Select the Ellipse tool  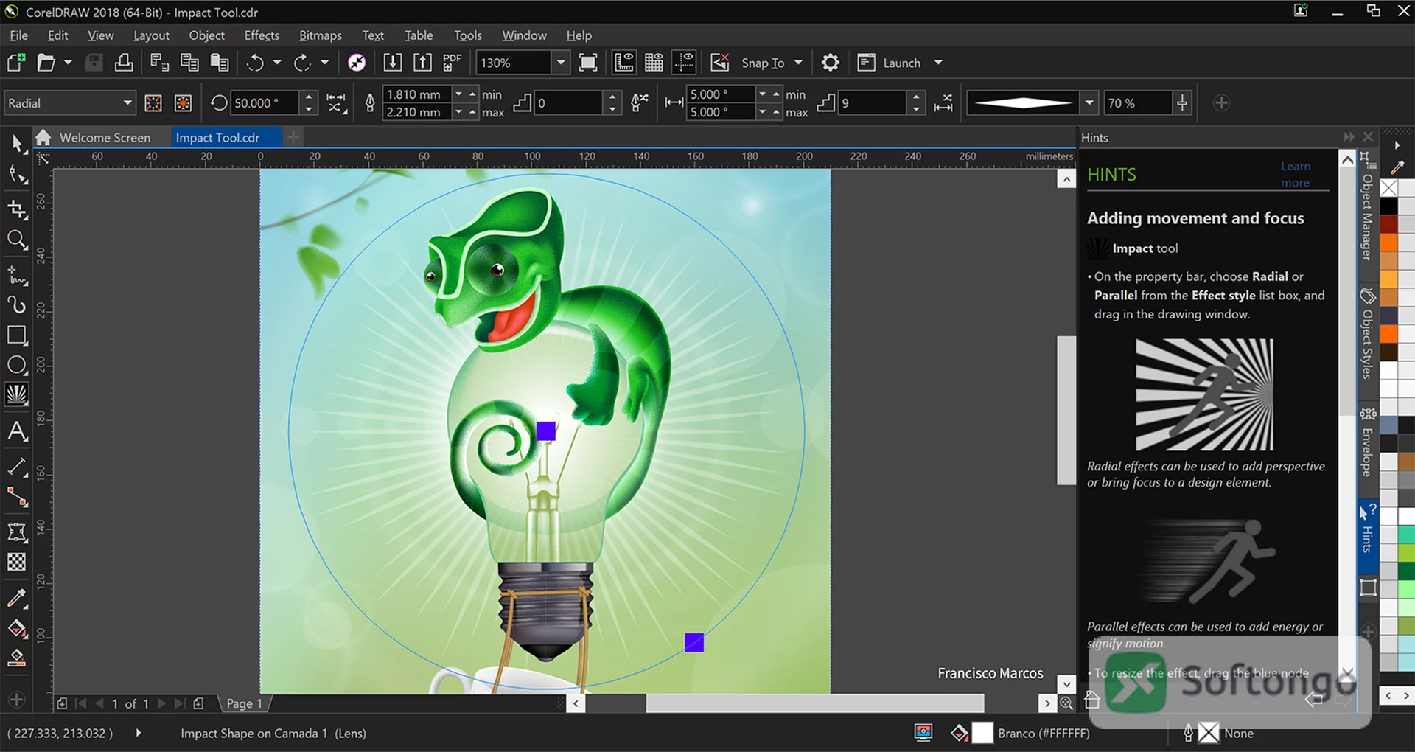(x=17, y=365)
